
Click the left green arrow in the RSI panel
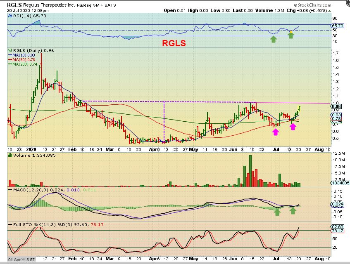[x=273, y=39]
